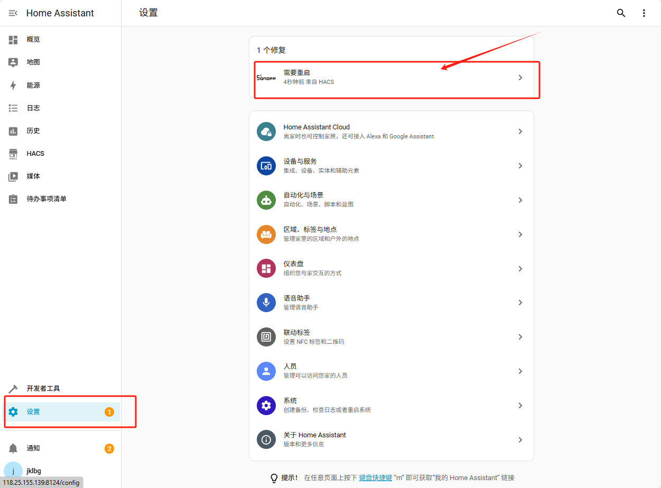Click the HACS store icon

point(13,154)
